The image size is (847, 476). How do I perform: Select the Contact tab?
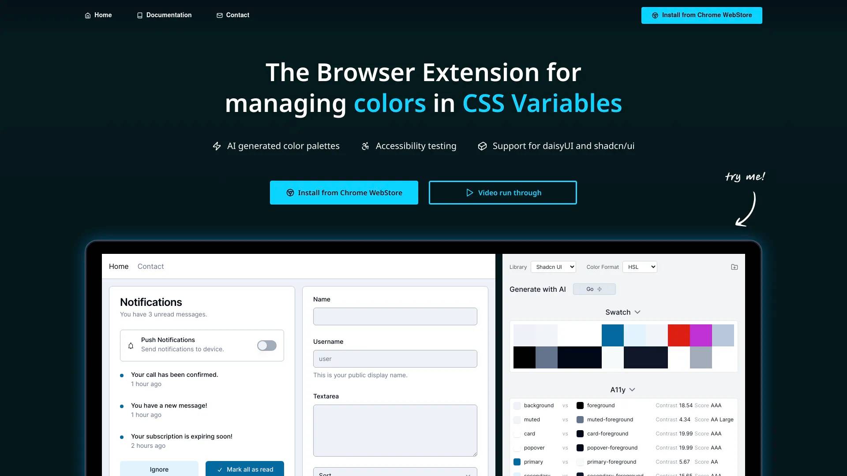coord(150,266)
